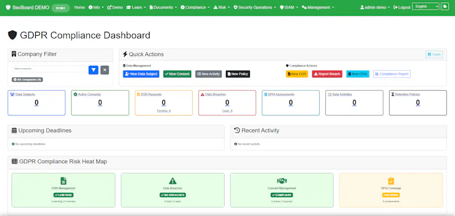455x216 pixels.
Task: Click the DSR Management document icon
Action: coord(63,181)
